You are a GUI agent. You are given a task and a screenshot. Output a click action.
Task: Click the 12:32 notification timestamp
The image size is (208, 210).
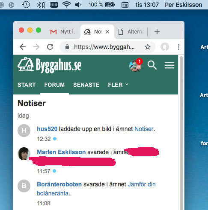[x=44, y=139]
